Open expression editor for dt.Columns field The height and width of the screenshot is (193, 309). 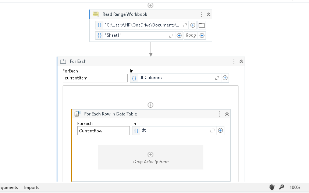coord(217,78)
